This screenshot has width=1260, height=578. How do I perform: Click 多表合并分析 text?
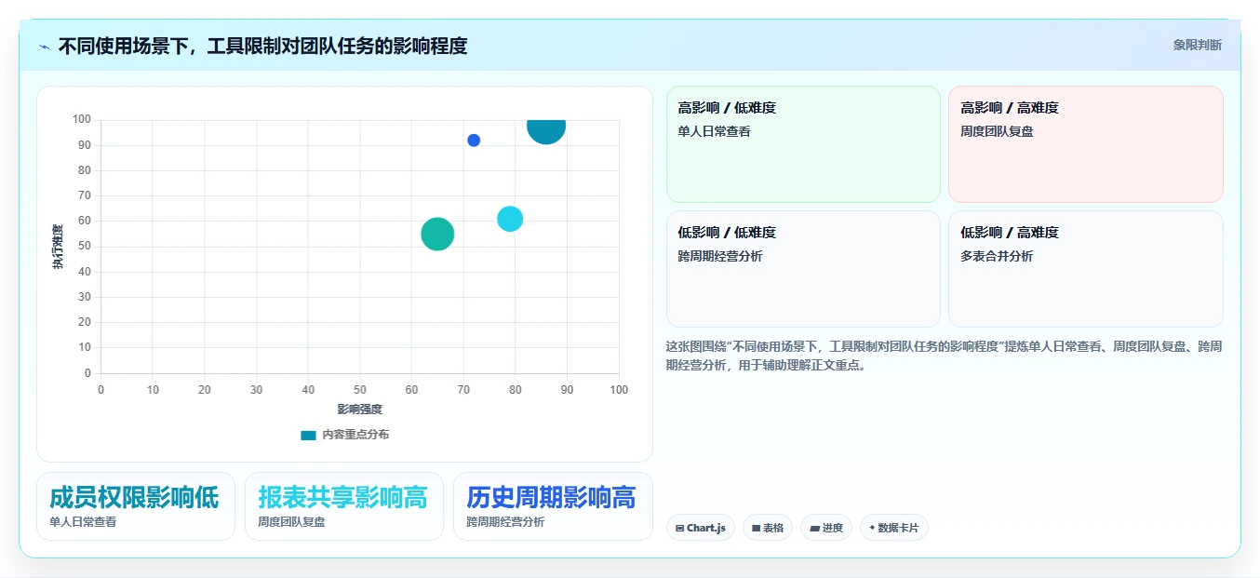pos(997,256)
